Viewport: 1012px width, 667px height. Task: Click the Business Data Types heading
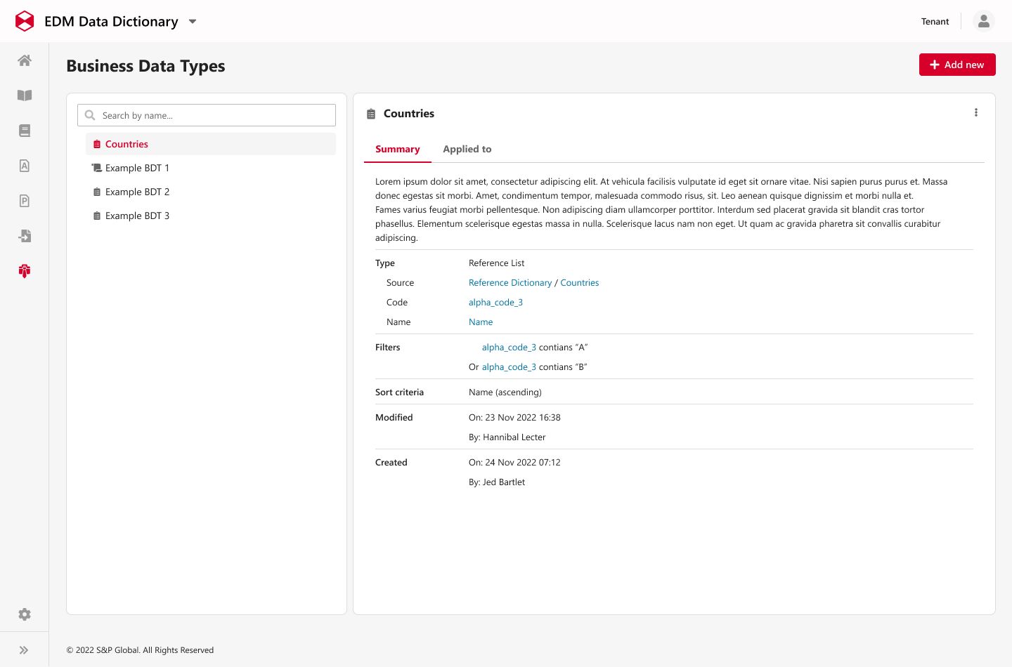click(x=145, y=66)
